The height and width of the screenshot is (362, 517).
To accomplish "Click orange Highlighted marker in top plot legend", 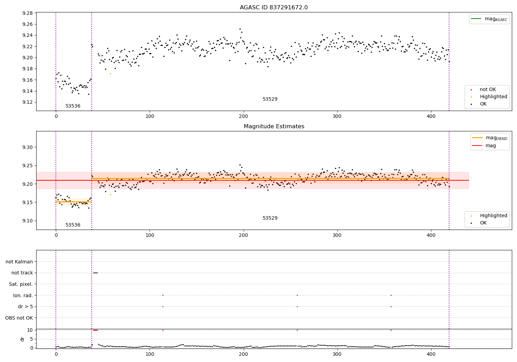I will (471, 97).
